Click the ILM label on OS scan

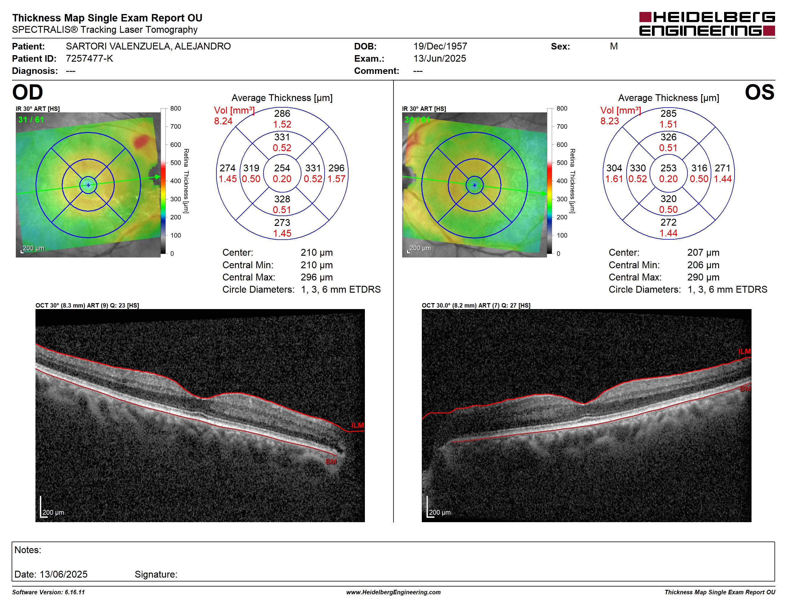coord(744,351)
